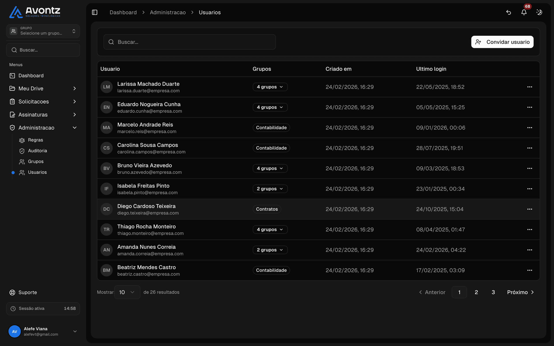
Task: Open actions menu for Diego Cardoso Teixeira
Action: coord(529,209)
